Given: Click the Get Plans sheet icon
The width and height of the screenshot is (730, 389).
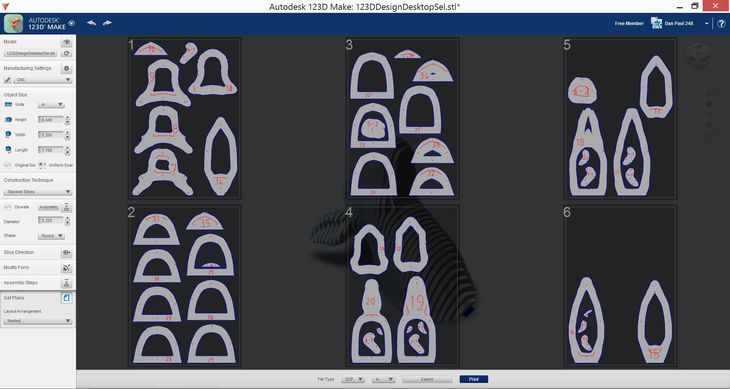Looking at the screenshot, I should point(67,298).
